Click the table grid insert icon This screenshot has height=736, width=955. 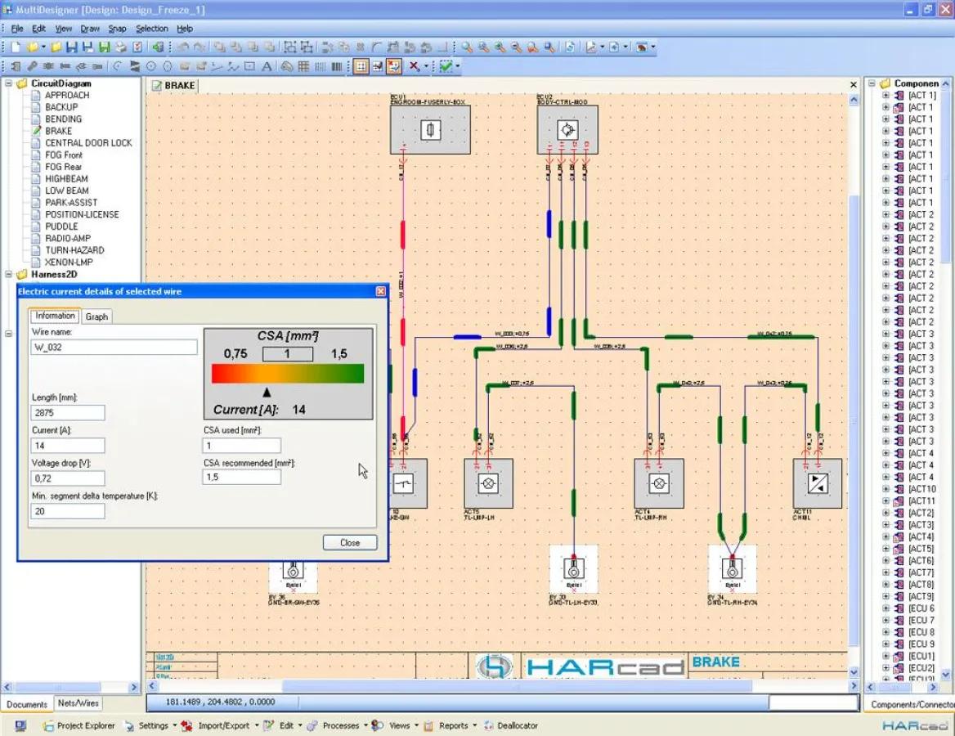(x=303, y=67)
